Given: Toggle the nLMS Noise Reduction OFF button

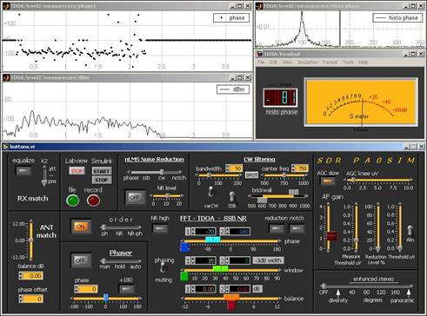Looking at the screenshot, I should point(135,197).
